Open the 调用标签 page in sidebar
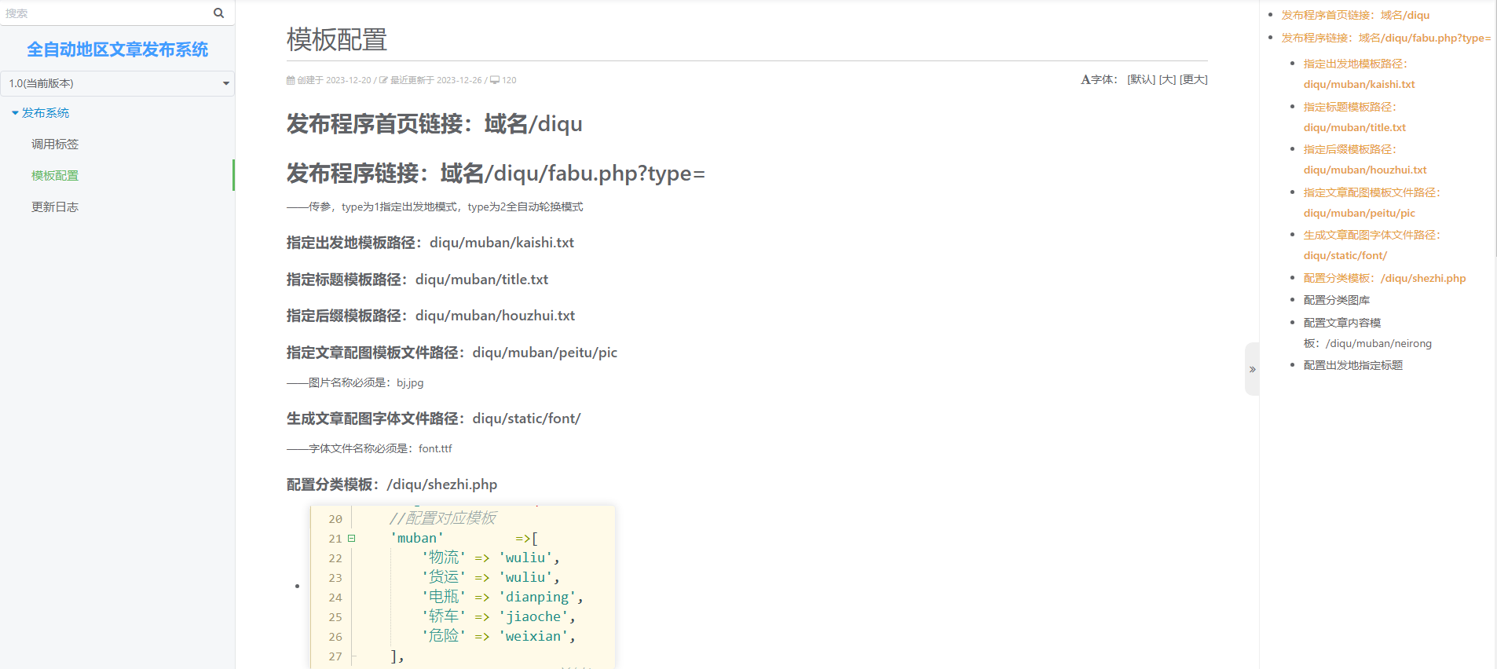This screenshot has height=669, width=1497. click(x=55, y=144)
